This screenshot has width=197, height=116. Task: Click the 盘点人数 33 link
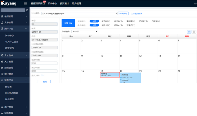42,75
